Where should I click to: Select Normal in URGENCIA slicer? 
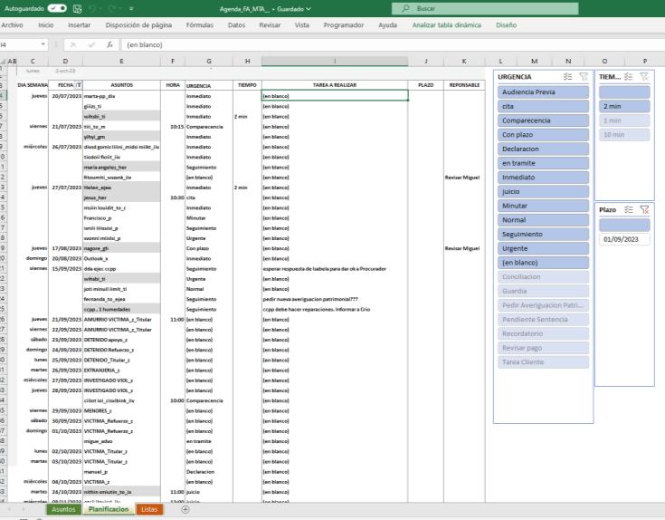[543, 220]
